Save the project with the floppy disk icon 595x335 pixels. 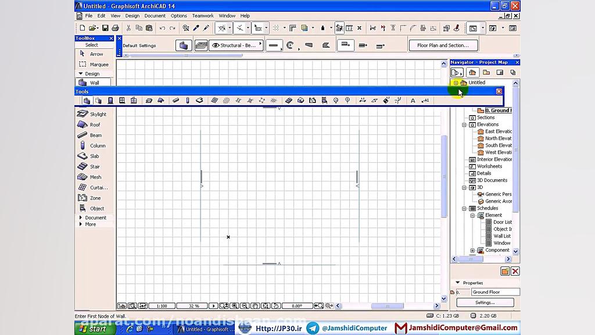pyautogui.click(x=105, y=28)
